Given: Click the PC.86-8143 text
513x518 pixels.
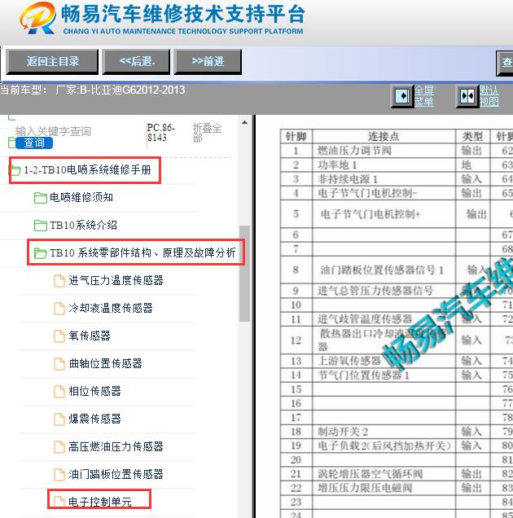Looking at the screenshot, I should coord(161,133).
